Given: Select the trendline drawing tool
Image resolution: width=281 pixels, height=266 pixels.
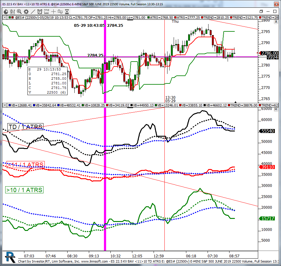Looking at the screenshot, I should [x=33, y=12].
